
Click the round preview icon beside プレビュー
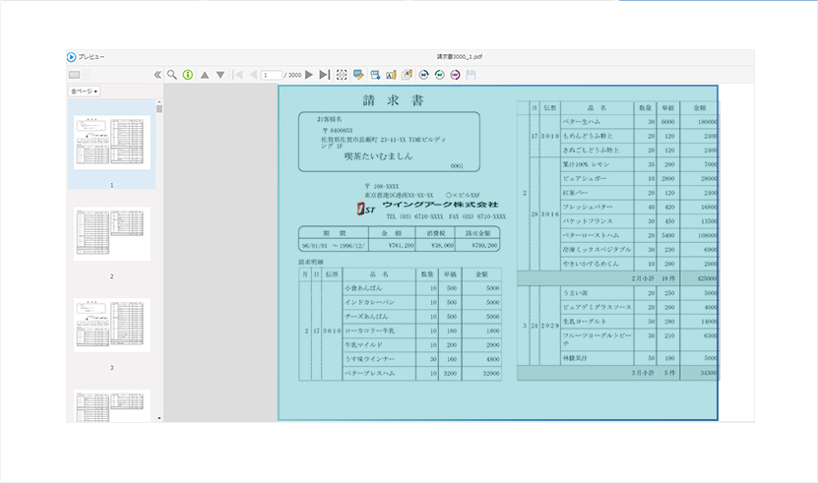(72, 57)
